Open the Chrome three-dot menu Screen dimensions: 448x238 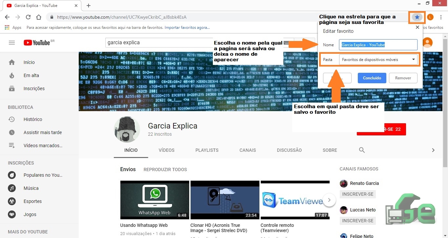[441, 17]
